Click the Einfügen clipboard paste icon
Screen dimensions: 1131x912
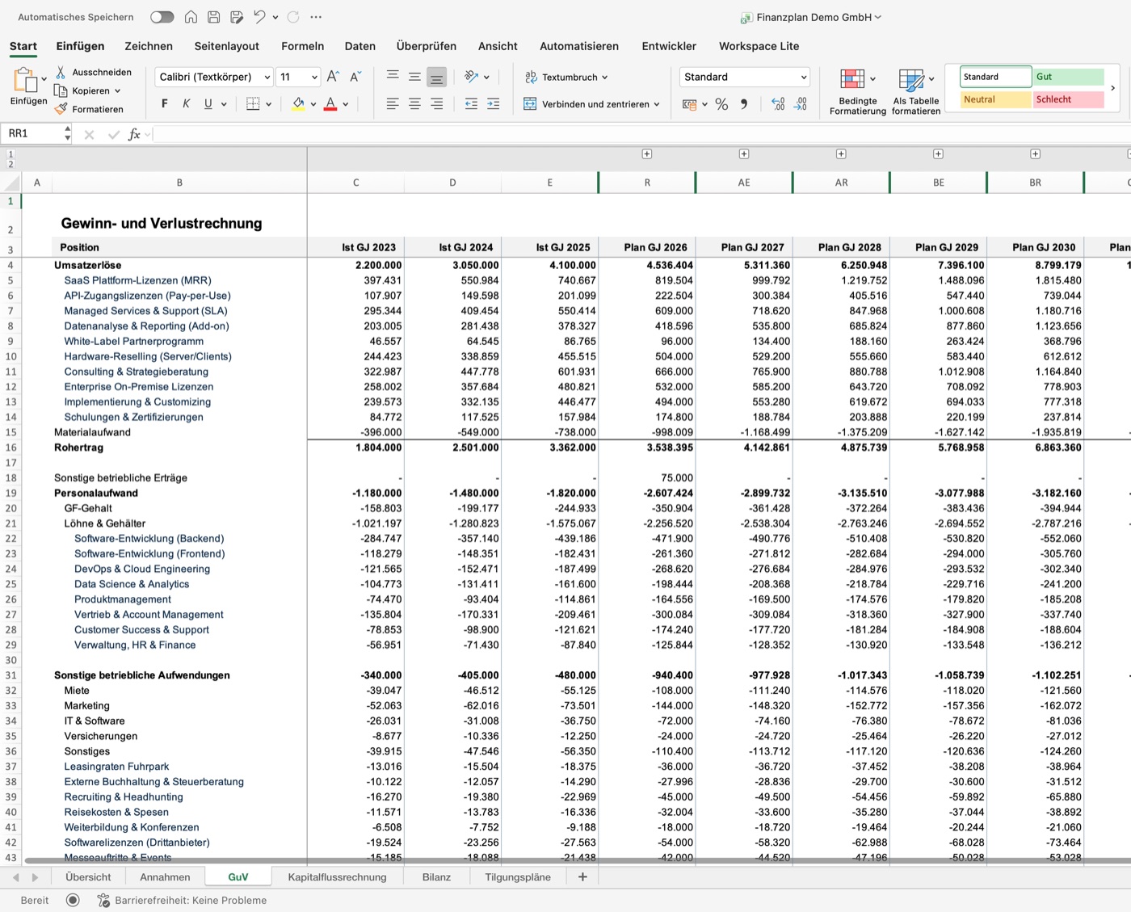tap(25, 81)
